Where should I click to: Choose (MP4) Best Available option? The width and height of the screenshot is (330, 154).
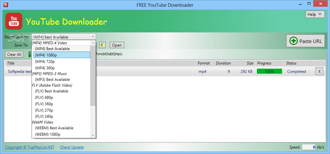tap(62, 49)
